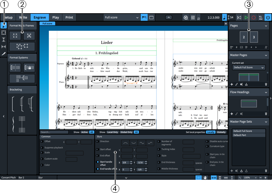Select Default Part in Master Page Sets

point(249,135)
